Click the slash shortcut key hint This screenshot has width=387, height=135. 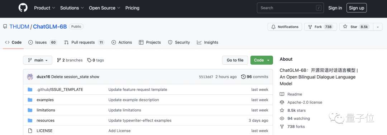(x=319, y=8)
